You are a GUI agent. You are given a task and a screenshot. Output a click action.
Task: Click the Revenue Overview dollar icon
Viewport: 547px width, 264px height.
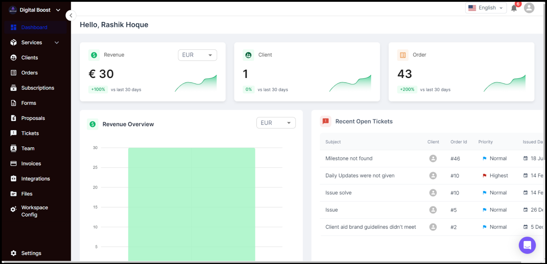click(93, 124)
